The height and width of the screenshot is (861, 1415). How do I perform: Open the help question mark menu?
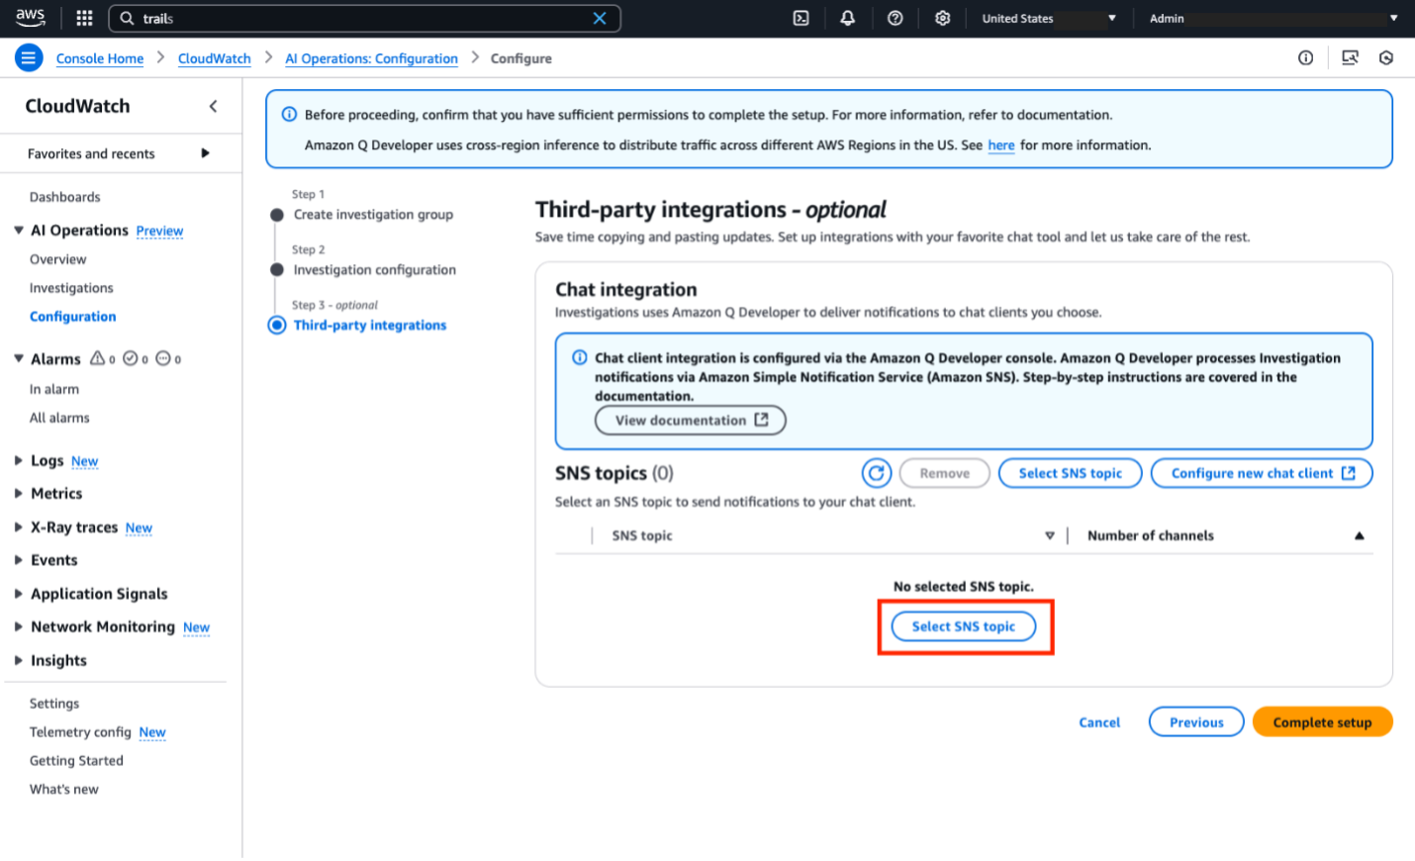point(896,18)
